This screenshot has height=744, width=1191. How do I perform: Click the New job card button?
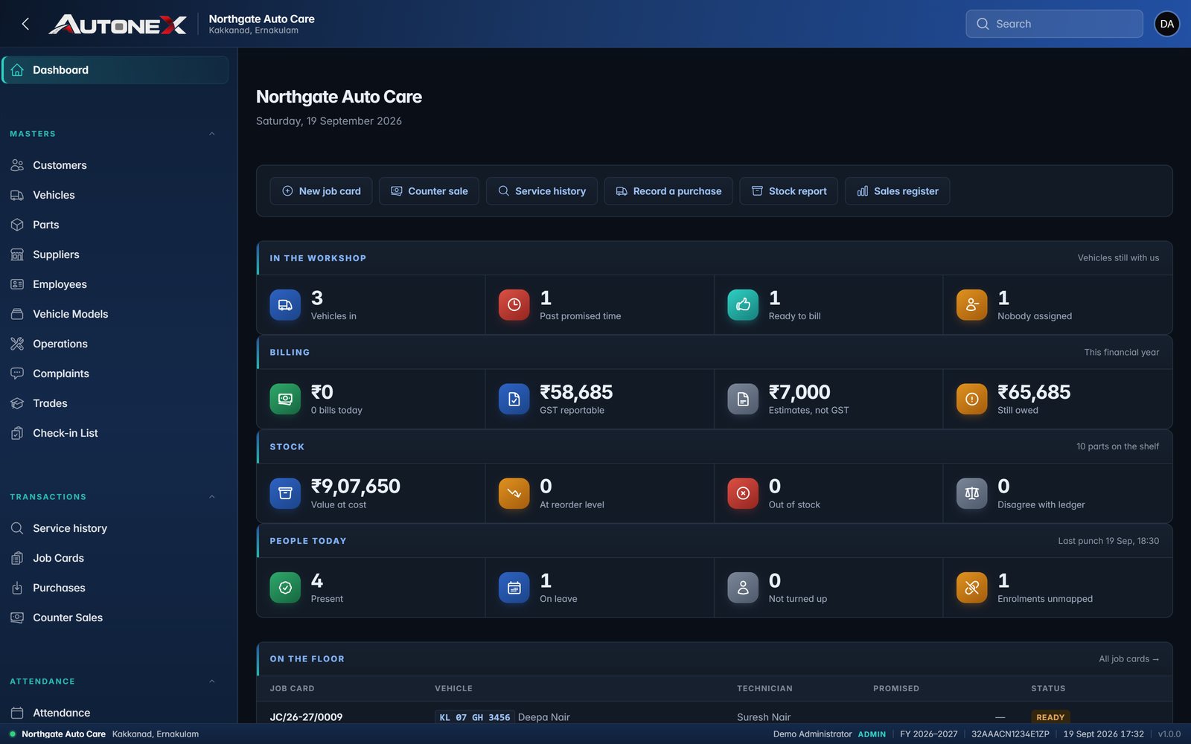[321, 191]
